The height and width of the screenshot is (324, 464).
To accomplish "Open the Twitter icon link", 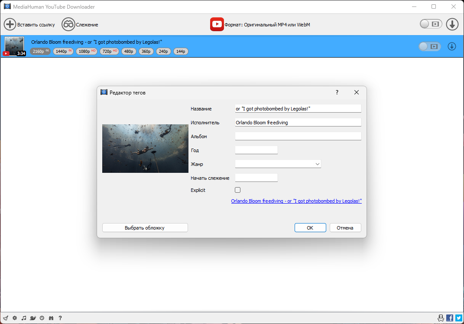I will click(459, 318).
